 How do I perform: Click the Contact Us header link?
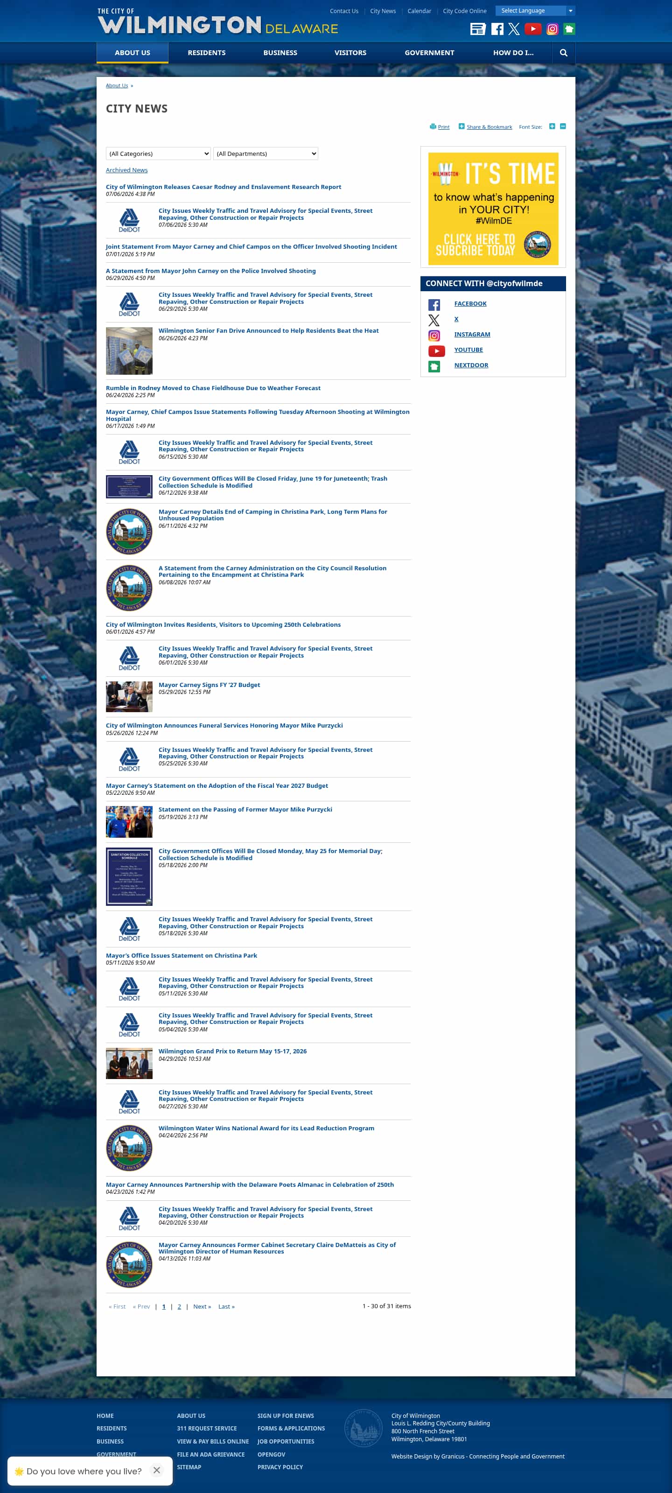(x=344, y=11)
